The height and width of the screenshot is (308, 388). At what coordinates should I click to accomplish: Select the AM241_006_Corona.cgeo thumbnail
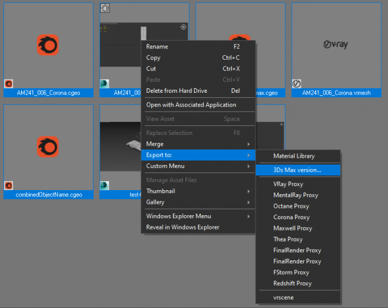48,50
